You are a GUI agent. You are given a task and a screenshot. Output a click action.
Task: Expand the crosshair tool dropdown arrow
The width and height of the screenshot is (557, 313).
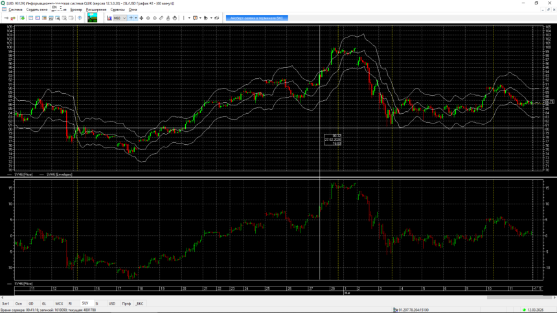point(136,18)
